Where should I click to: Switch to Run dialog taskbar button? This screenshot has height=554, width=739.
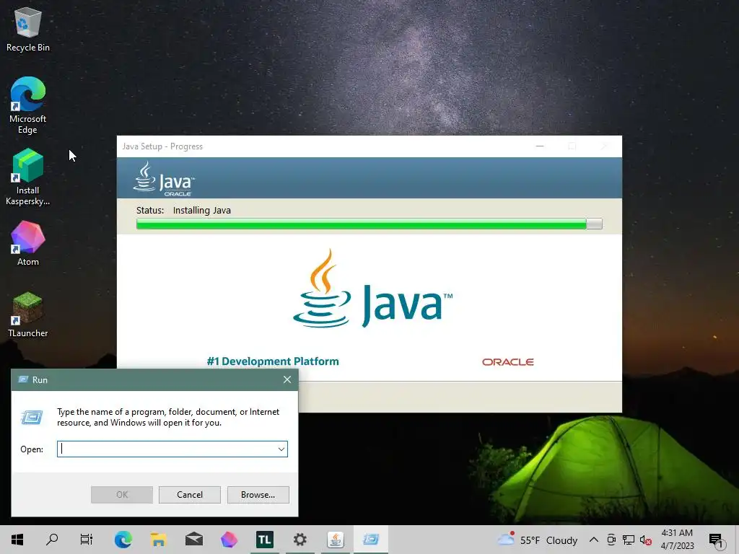point(371,540)
